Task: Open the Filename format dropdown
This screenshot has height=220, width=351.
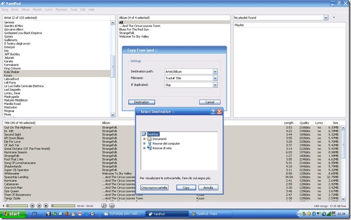Action: click(215, 78)
